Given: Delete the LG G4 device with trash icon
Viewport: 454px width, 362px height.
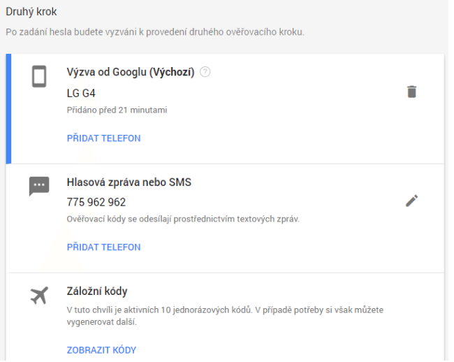Looking at the screenshot, I should [x=411, y=92].
